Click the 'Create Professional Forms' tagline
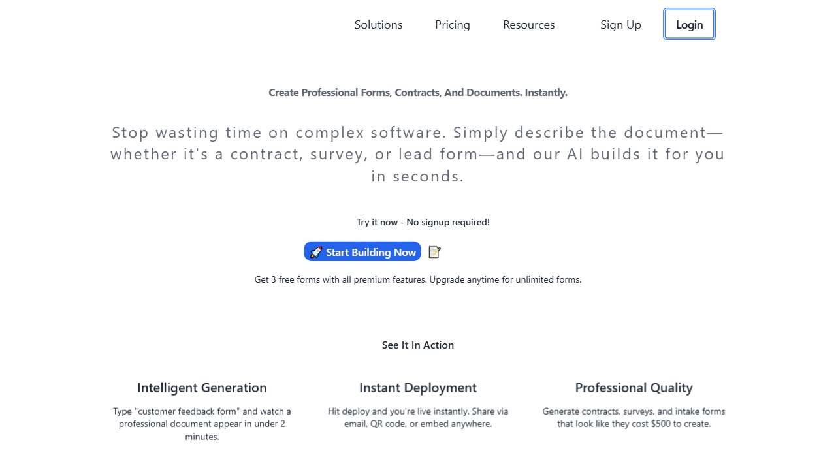This screenshot has height=470, width=836. pos(418,93)
